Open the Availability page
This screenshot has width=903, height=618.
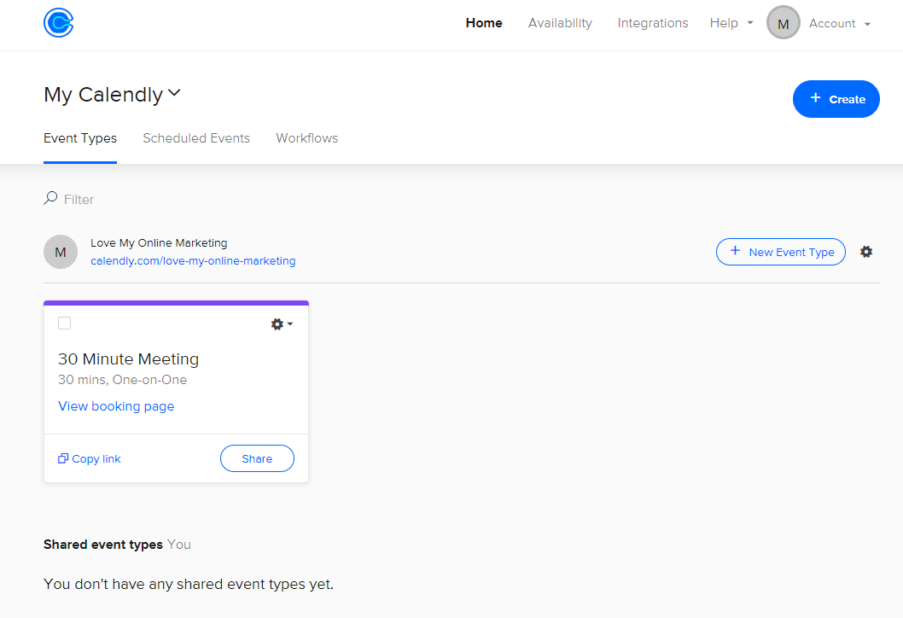tap(560, 23)
